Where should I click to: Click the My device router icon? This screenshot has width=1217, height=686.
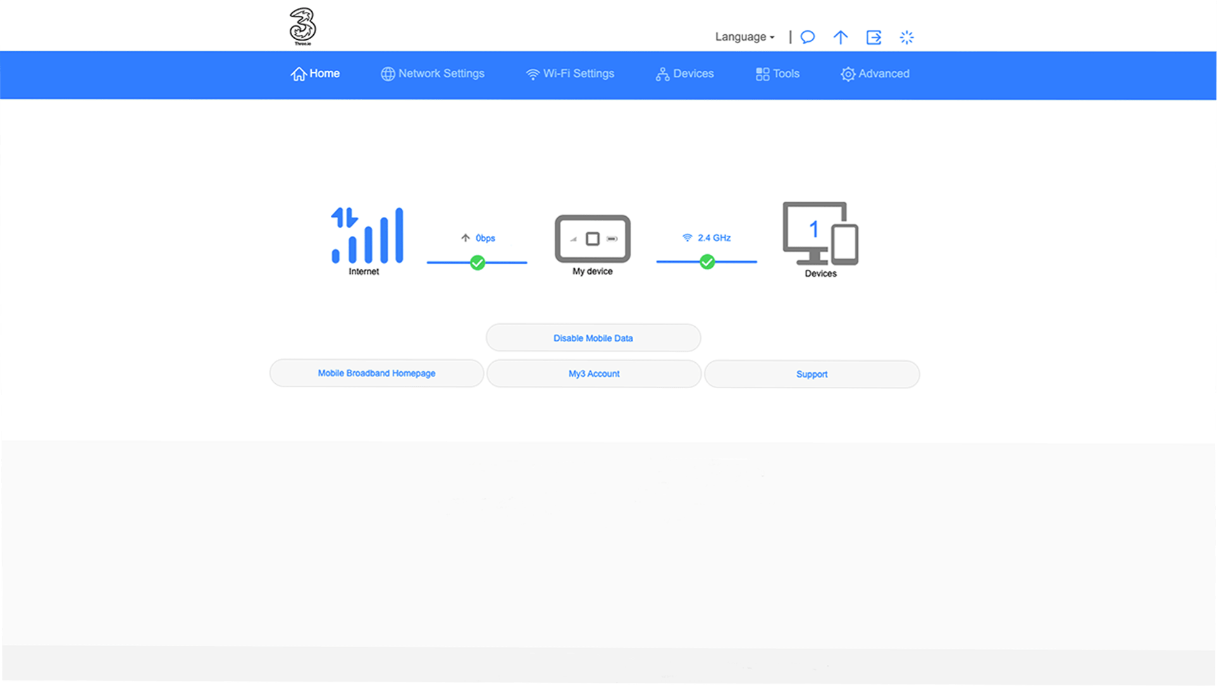tap(593, 239)
